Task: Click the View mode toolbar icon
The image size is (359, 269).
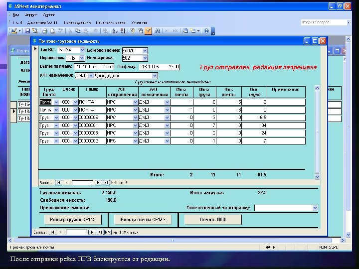Action: (x=14, y=31)
